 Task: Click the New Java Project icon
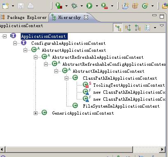click(x=125, y=6)
